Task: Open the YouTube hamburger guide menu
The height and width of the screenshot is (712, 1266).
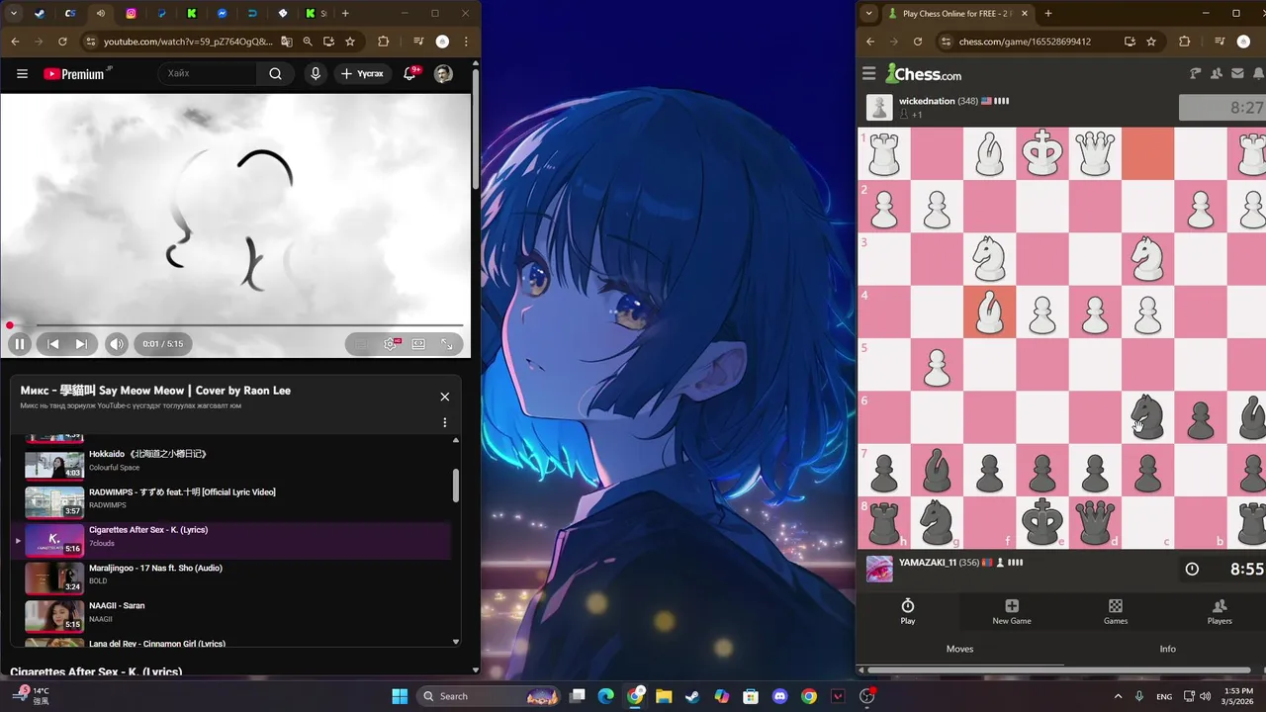Action: pyautogui.click(x=22, y=73)
